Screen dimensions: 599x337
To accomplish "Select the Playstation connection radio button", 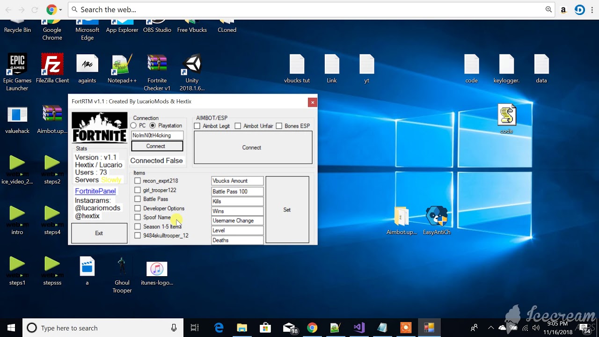I will (x=153, y=126).
